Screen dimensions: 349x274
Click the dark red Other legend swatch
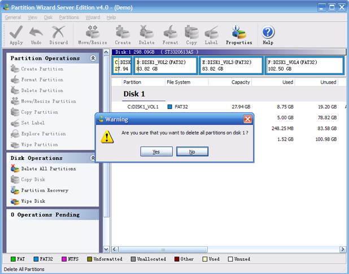tap(177, 259)
